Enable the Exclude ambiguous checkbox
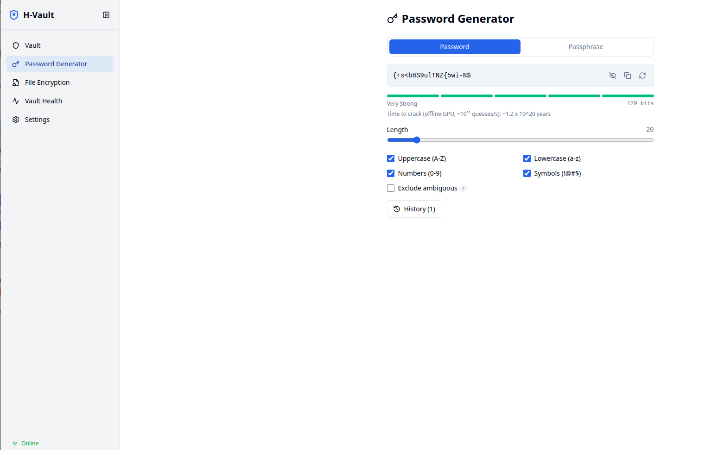This screenshot has width=705, height=450. click(391, 188)
